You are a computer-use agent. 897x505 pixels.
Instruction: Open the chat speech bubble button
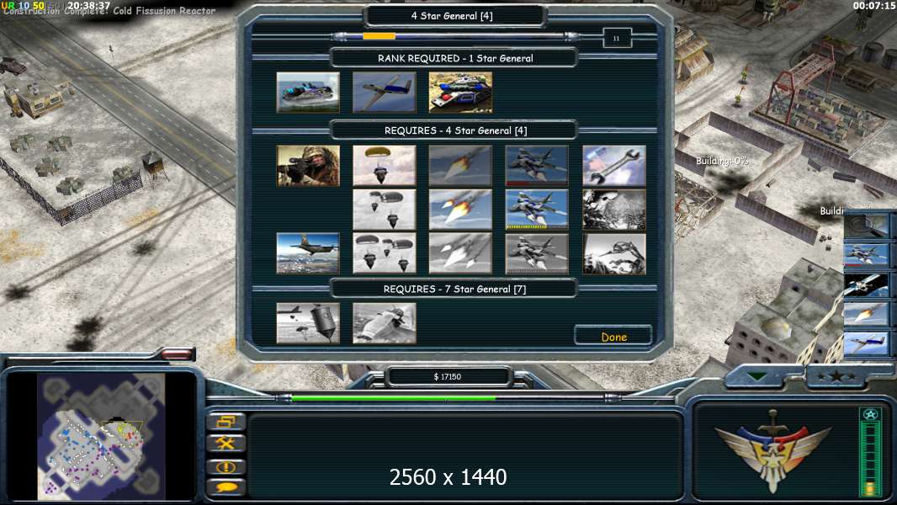pyautogui.click(x=226, y=487)
